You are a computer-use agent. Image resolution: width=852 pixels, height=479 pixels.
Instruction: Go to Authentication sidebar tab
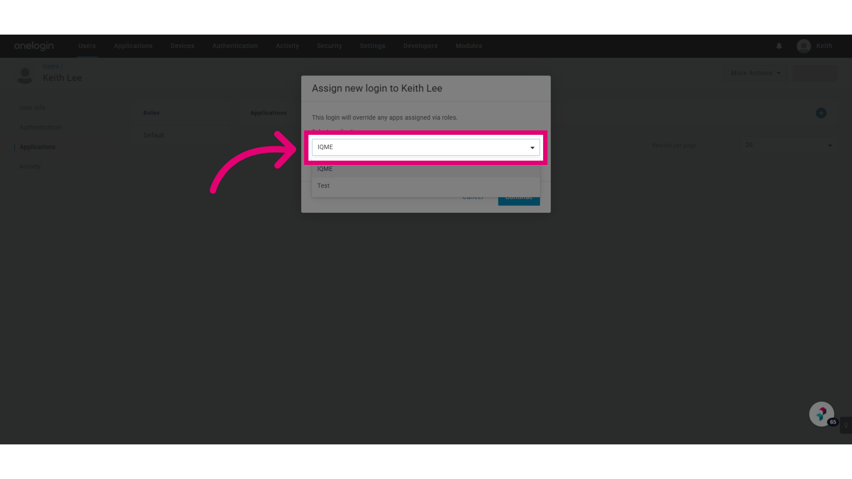[40, 127]
